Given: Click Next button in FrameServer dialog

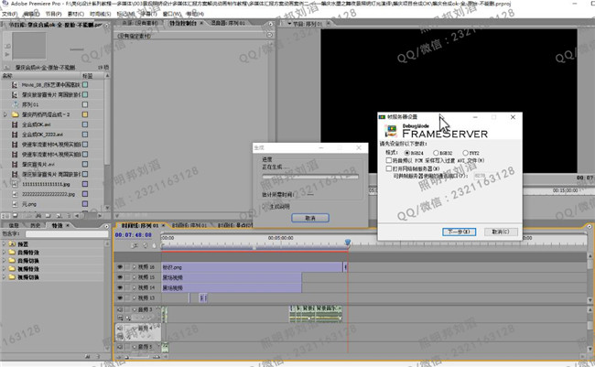Looking at the screenshot, I should [459, 232].
